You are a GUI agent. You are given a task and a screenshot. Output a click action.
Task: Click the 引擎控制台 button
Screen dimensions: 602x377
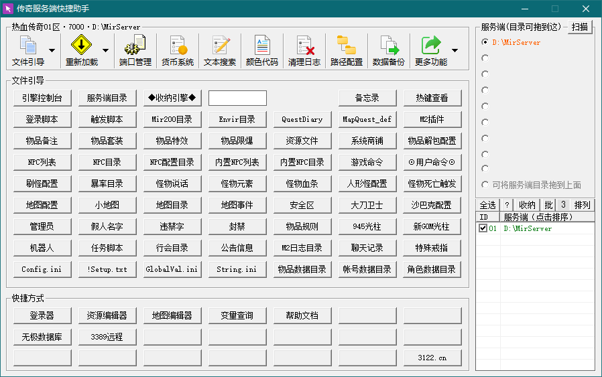point(42,98)
